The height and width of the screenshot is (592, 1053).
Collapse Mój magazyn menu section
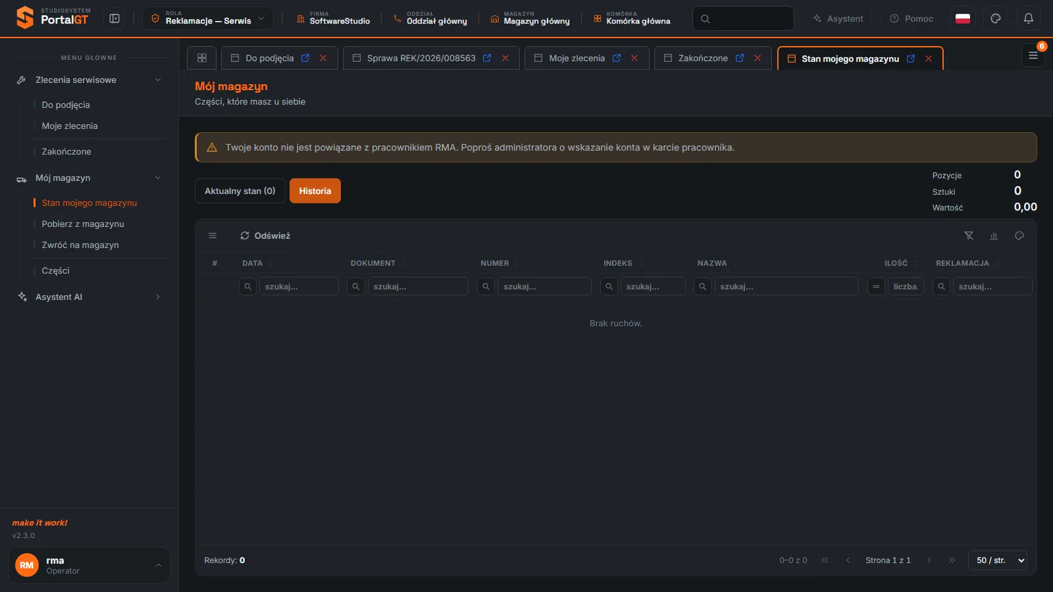point(89,178)
